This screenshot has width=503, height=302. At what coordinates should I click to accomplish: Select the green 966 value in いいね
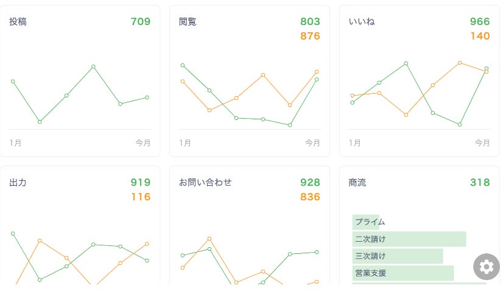point(480,22)
